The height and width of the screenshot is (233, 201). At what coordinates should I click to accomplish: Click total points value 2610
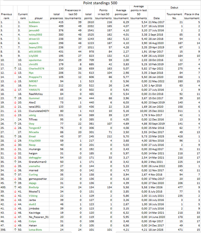tap(91, 22)
